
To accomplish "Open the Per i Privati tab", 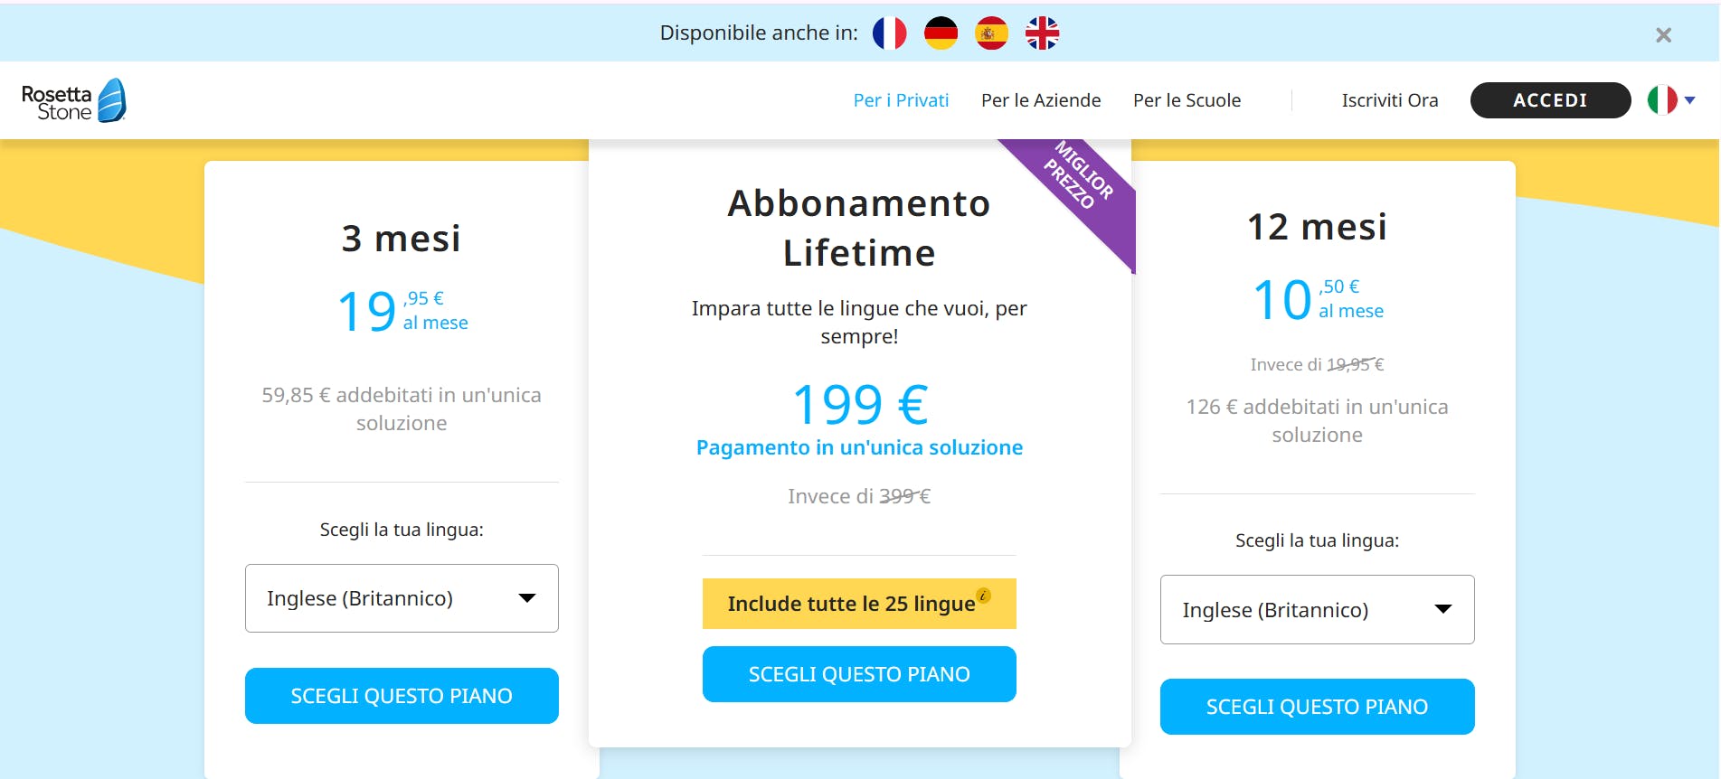I will [x=901, y=100].
